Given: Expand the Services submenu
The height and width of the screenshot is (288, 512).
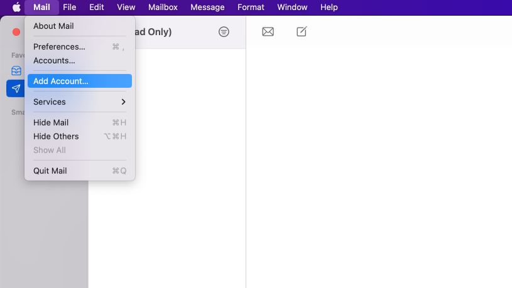Looking at the screenshot, I should coord(79,102).
